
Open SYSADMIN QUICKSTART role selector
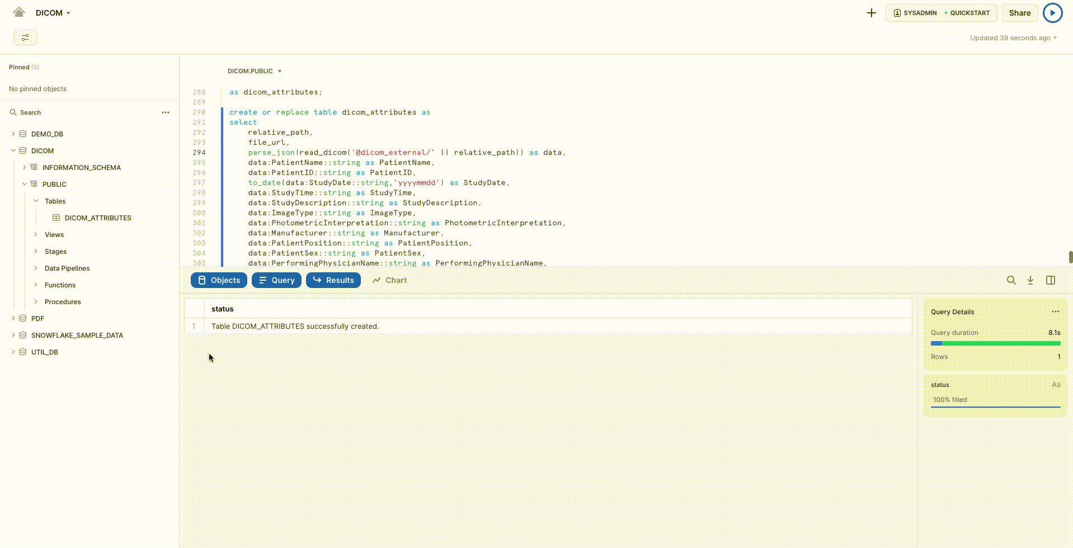[x=941, y=13]
